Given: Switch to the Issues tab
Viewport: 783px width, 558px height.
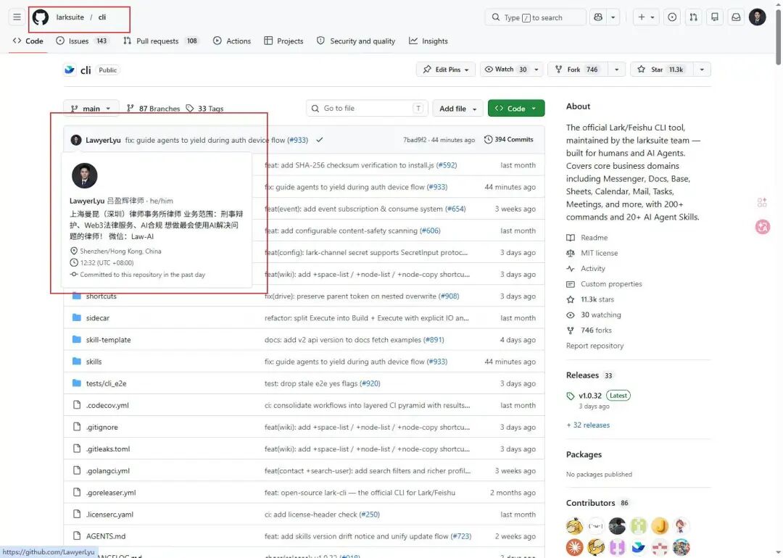Looking at the screenshot, I should click(83, 41).
